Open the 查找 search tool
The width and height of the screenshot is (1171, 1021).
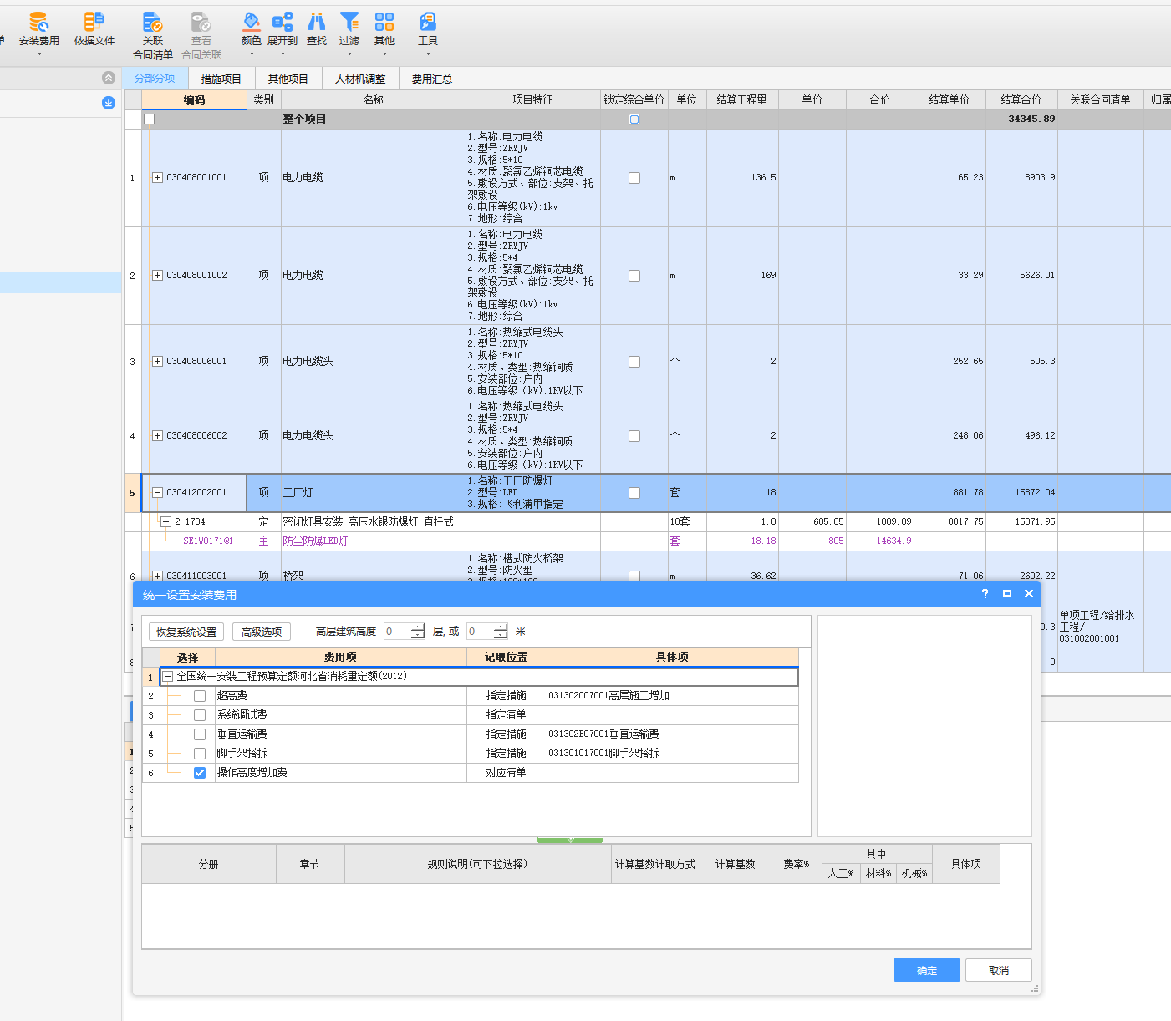click(317, 29)
